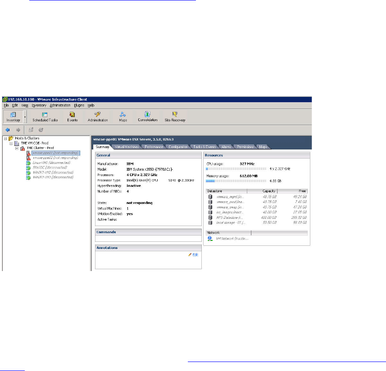Collapse the Hosts & Clusters tree node

(5, 138)
